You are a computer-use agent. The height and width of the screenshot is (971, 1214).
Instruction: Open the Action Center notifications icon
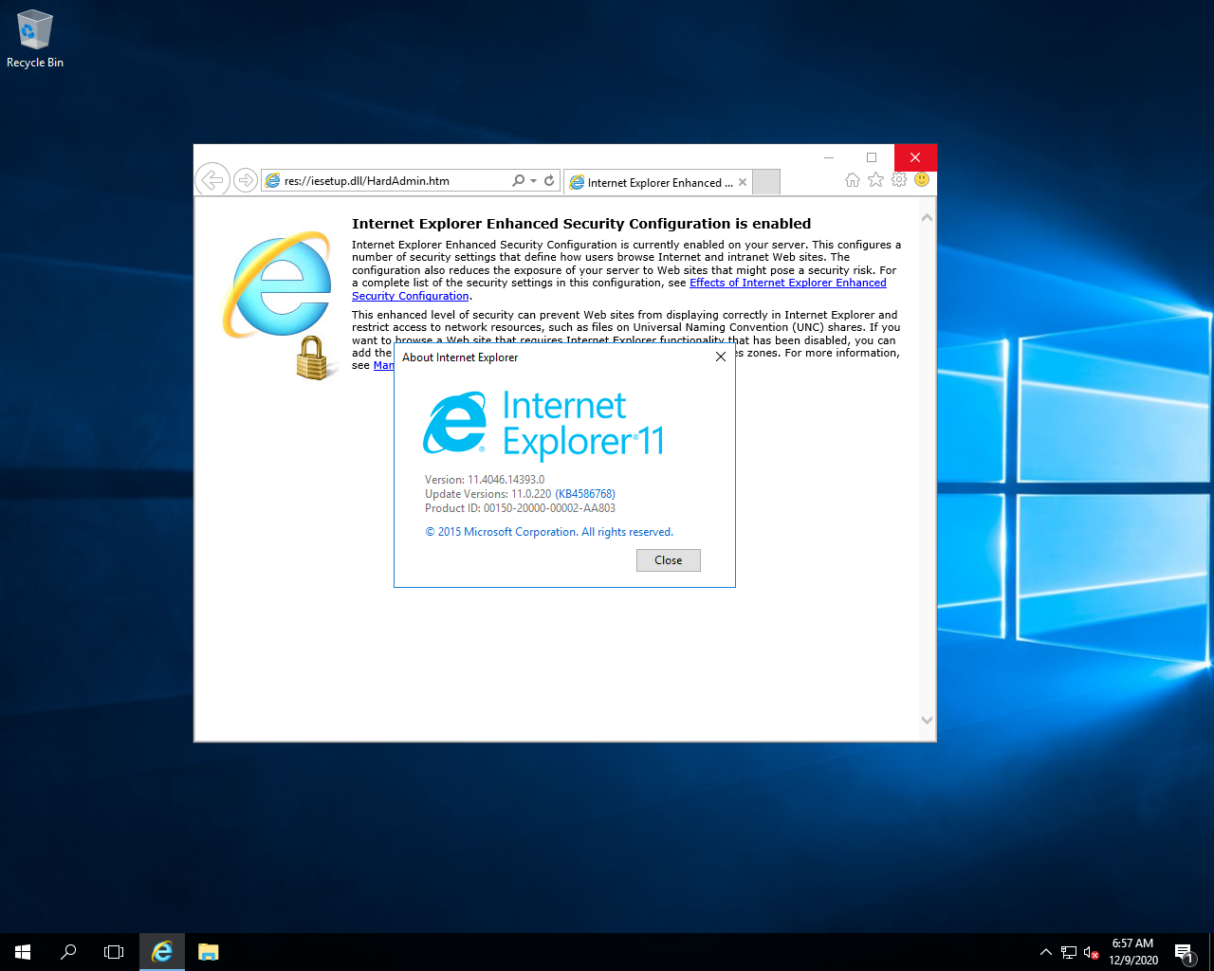1184,952
